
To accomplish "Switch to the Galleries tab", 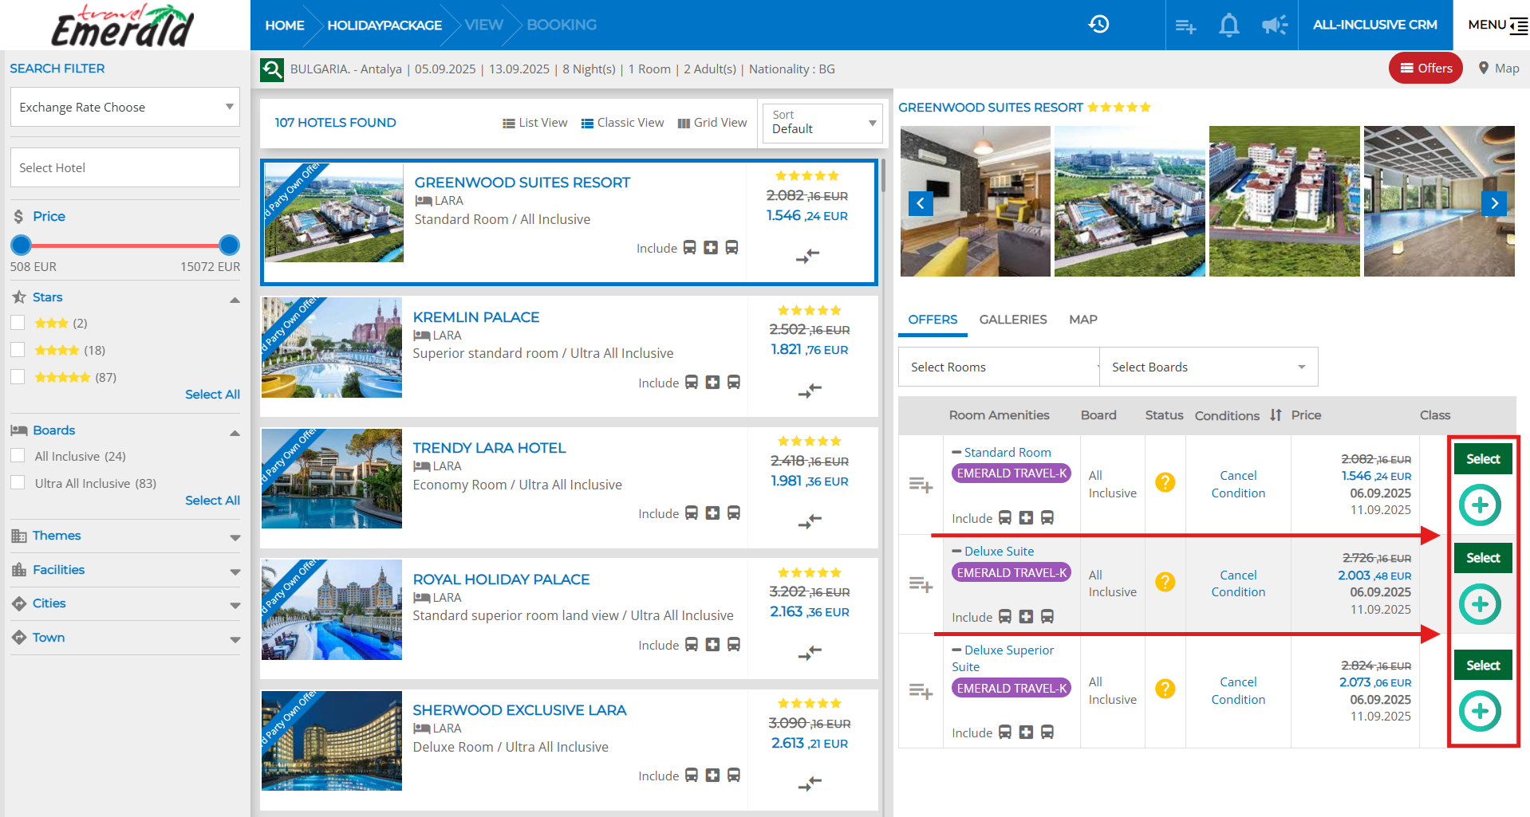I will pos(1012,320).
